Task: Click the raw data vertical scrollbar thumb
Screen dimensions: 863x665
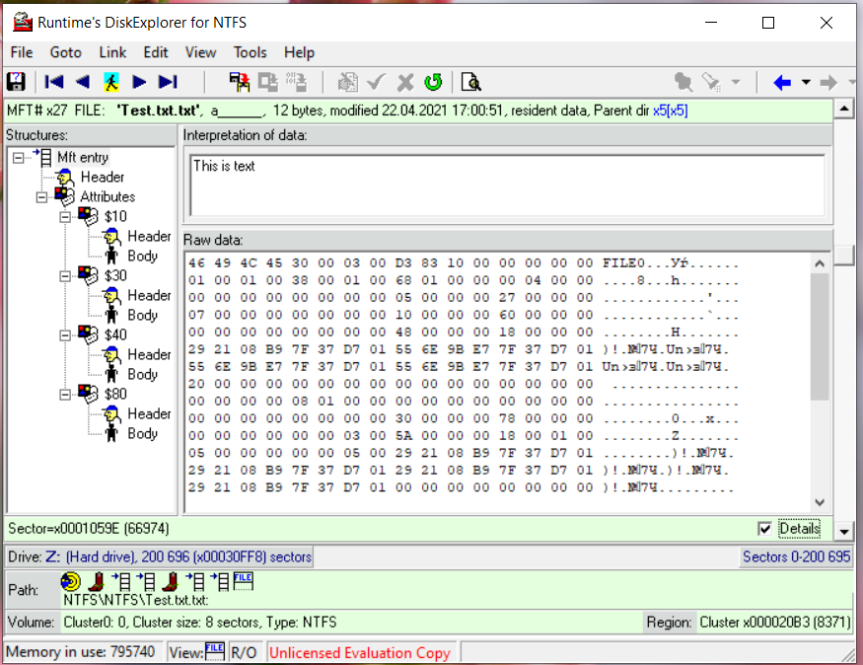Action: click(820, 335)
